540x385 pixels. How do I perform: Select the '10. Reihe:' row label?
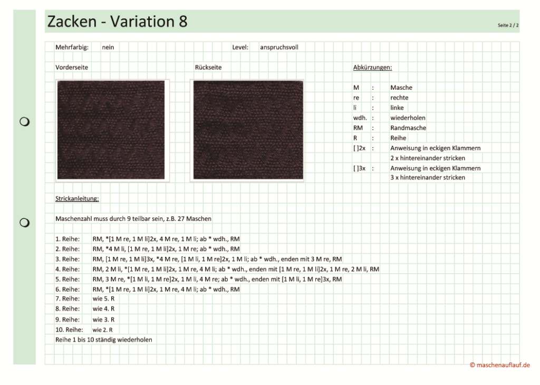pos(69,330)
